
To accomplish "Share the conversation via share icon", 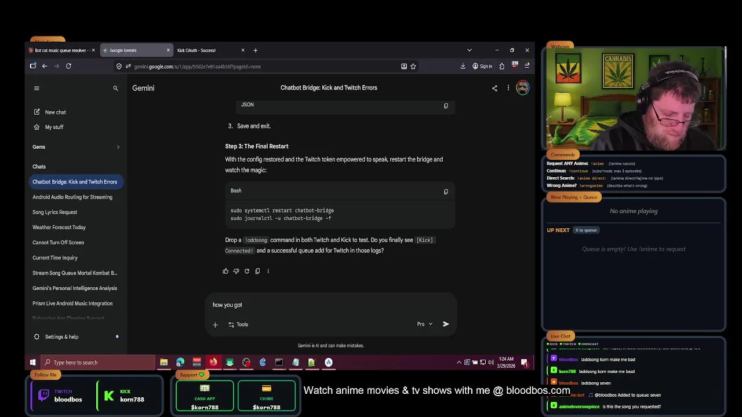I will click(494, 88).
